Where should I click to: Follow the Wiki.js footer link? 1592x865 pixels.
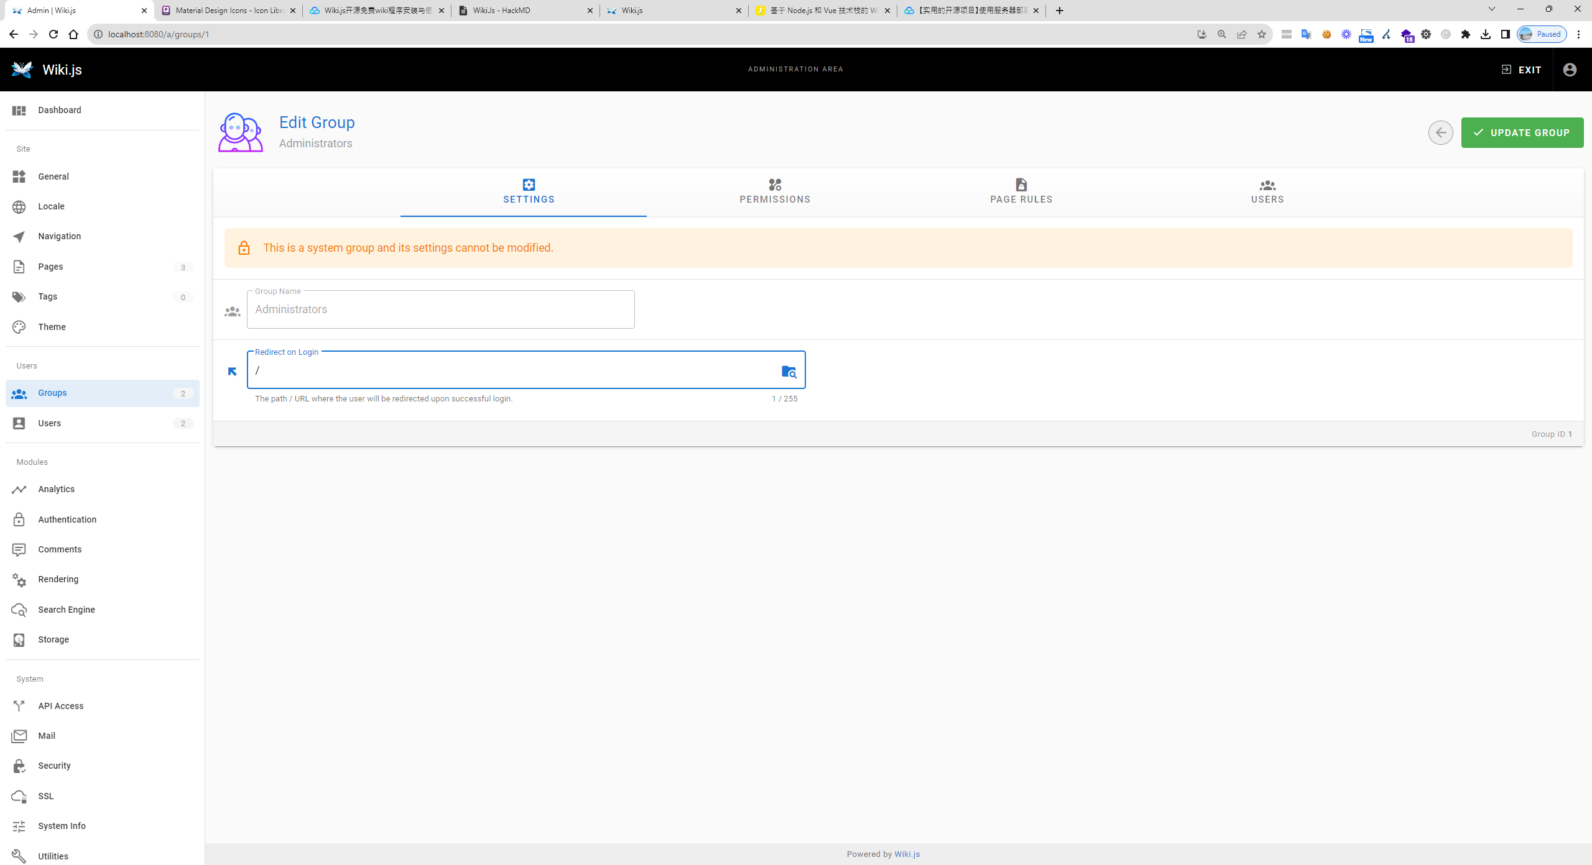[x=907, y=854]
